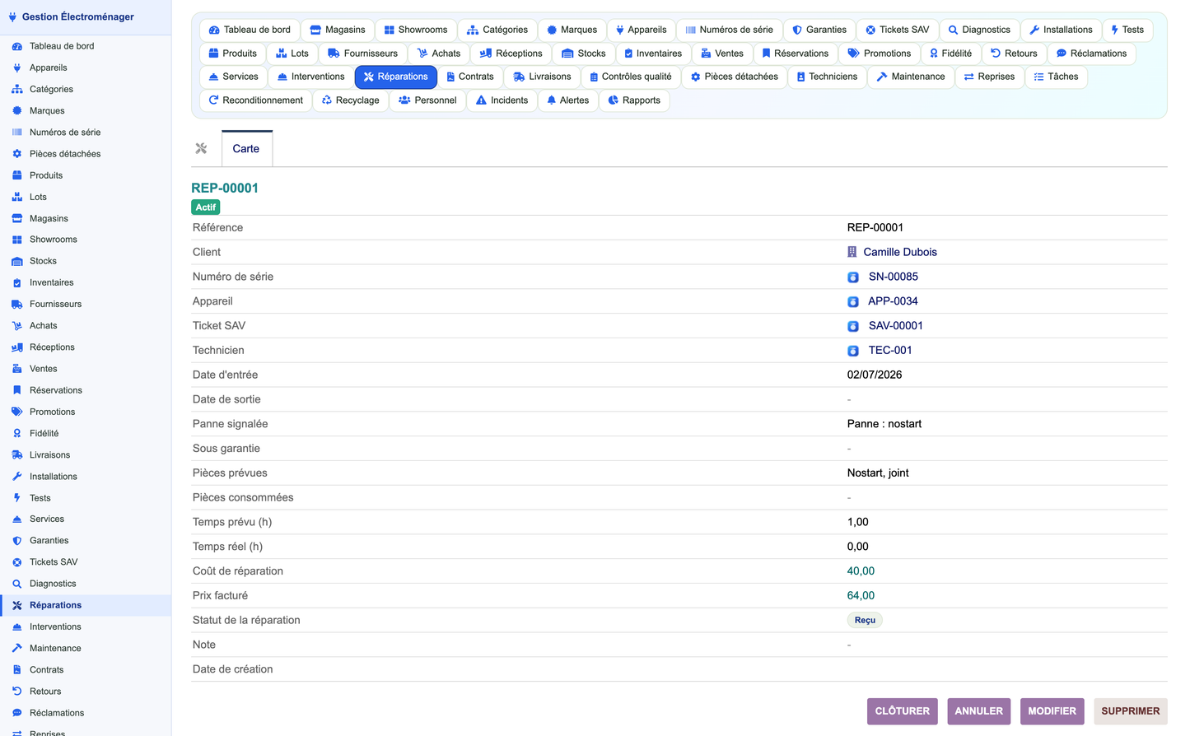Click the truck icon for Livraisons in sidebar
This screenshot has height=736, width=1190.
16,455
